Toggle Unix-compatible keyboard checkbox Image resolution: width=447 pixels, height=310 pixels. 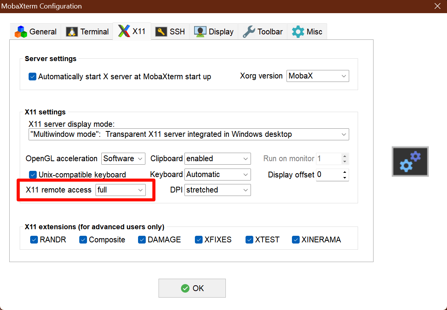[33, 175]
